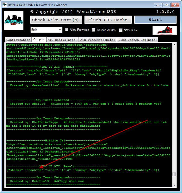This screenshot has width=182, height=193.
Task: Open the ATC Config(beta) tab
Action: click(62, 40)
